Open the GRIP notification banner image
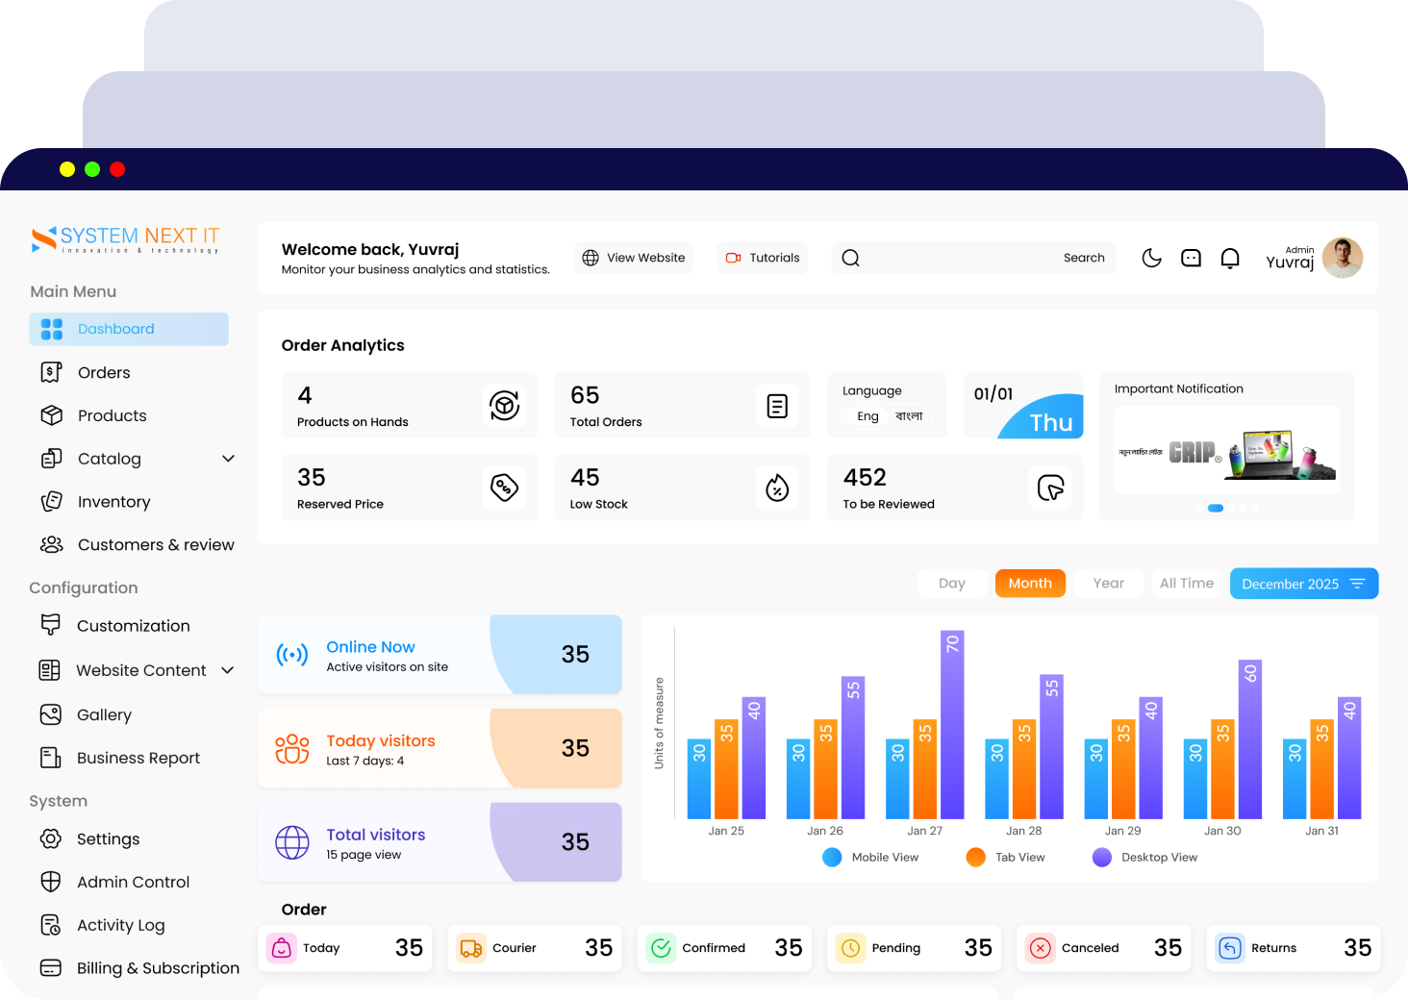Image resolution: width=1408 pixels, height=1000 pixels. (x=1227, y=450)
